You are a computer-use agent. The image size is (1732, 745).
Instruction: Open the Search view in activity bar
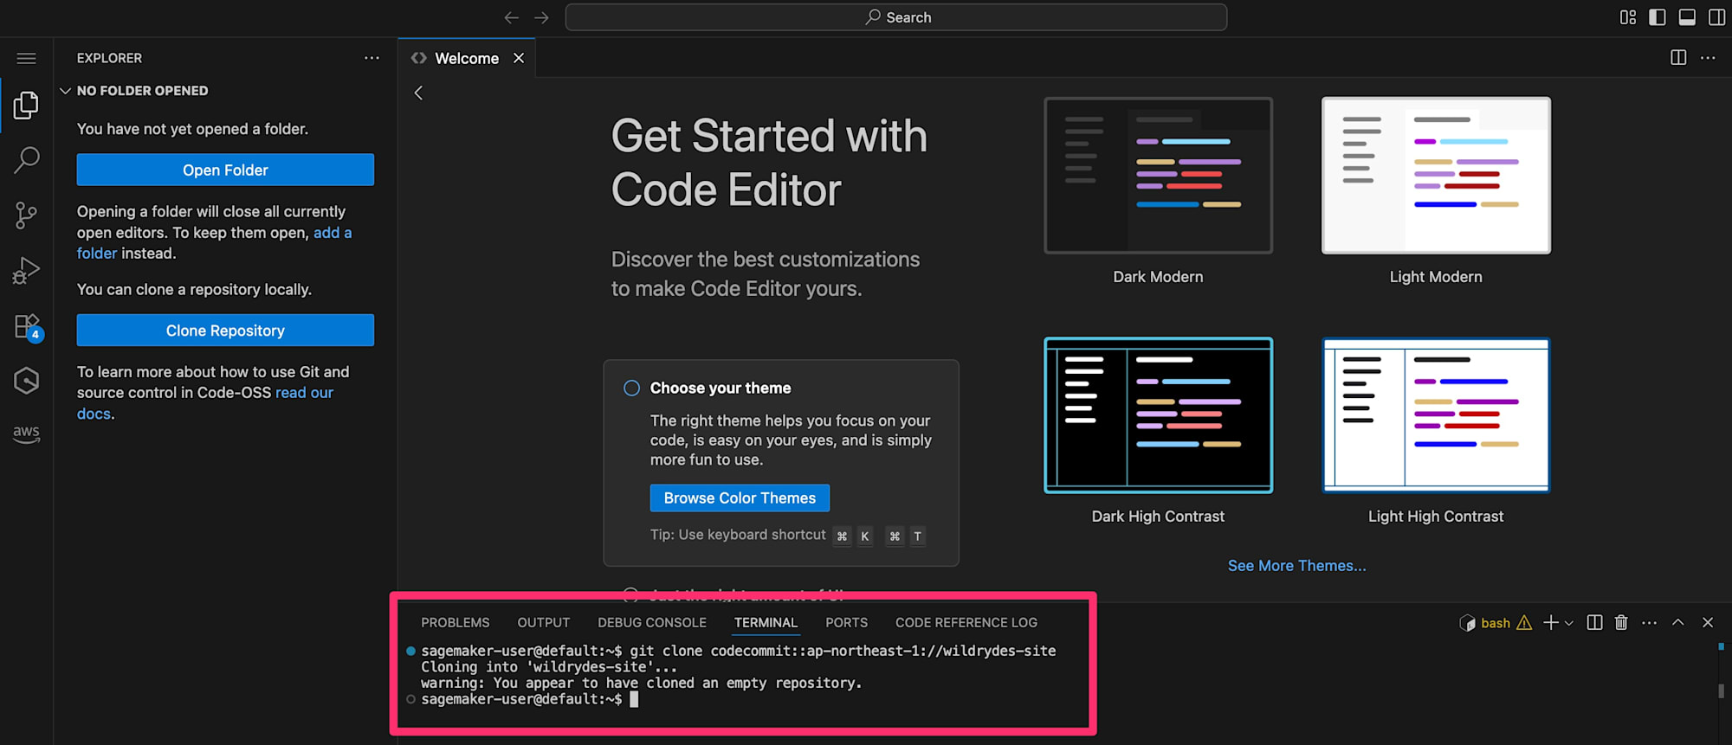[26, 160]
